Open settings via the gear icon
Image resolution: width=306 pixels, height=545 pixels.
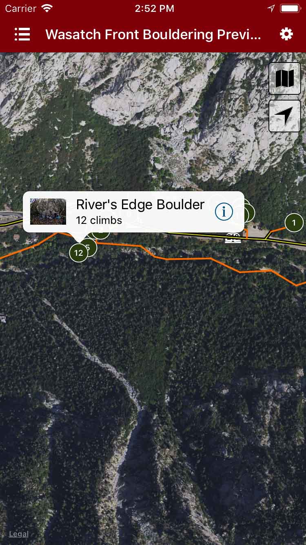click(x=286, y=34)
